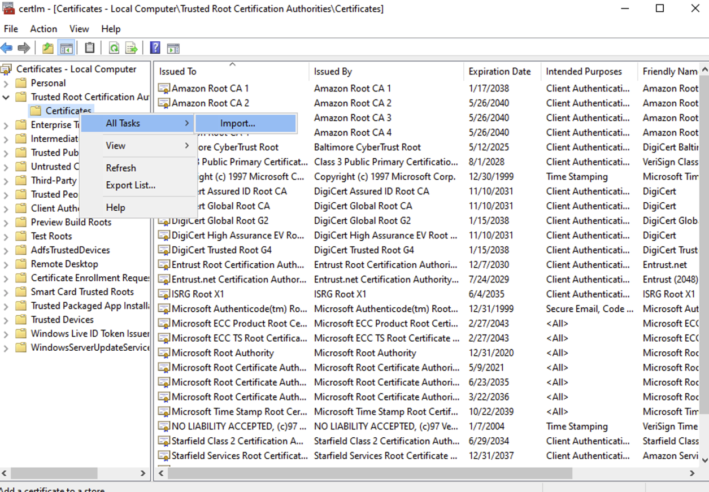This screenshot has height=492, width=709.
Task: Expand the Test Roots node
Action: point(6,236)
